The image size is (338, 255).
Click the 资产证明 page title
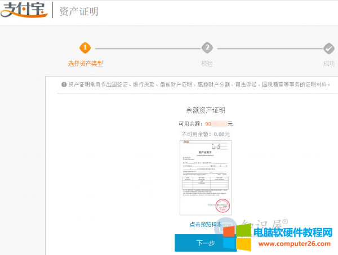79,11
